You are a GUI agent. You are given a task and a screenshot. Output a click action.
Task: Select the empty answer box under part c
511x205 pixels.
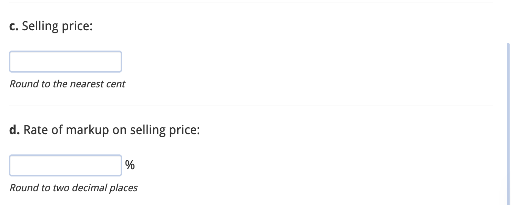[66, 62]
